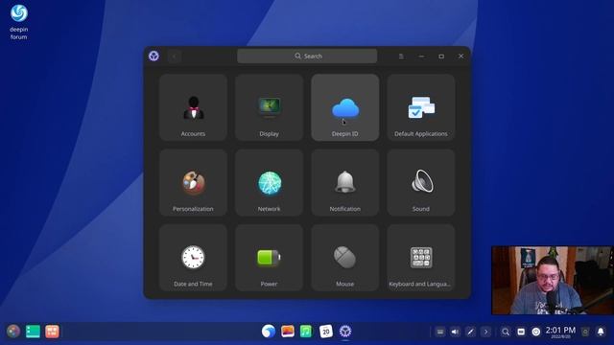Click the pen tray icon in dock

471,332
